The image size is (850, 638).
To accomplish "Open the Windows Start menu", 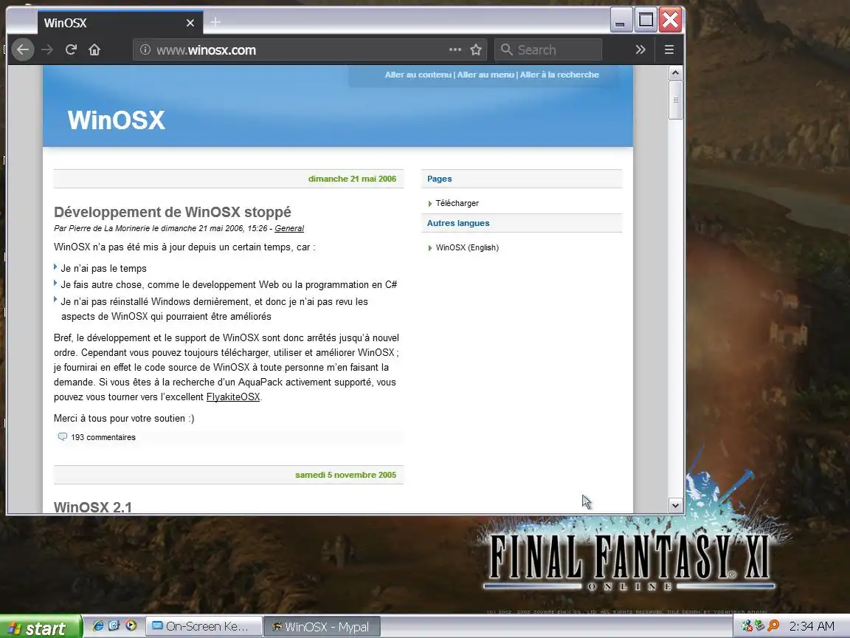I will pos(41,628).
